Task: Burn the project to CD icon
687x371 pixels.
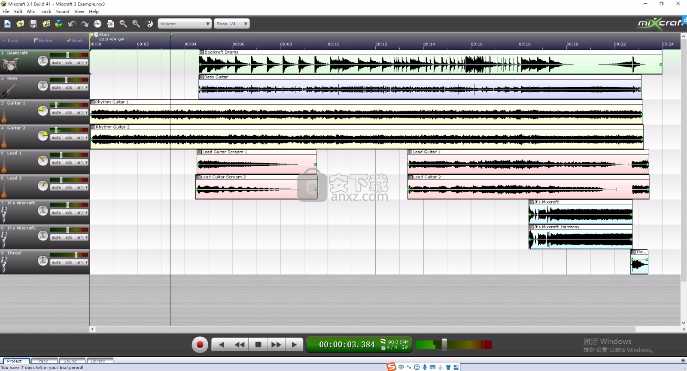Action: coord(97,24)
